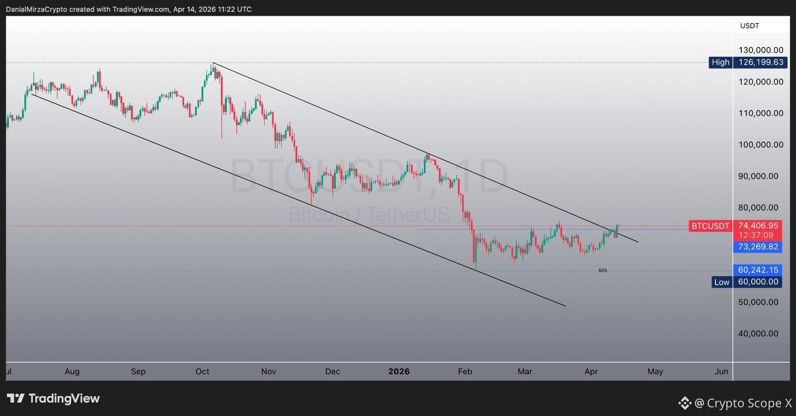Select the upper descending channel trendline

point(425,152)
